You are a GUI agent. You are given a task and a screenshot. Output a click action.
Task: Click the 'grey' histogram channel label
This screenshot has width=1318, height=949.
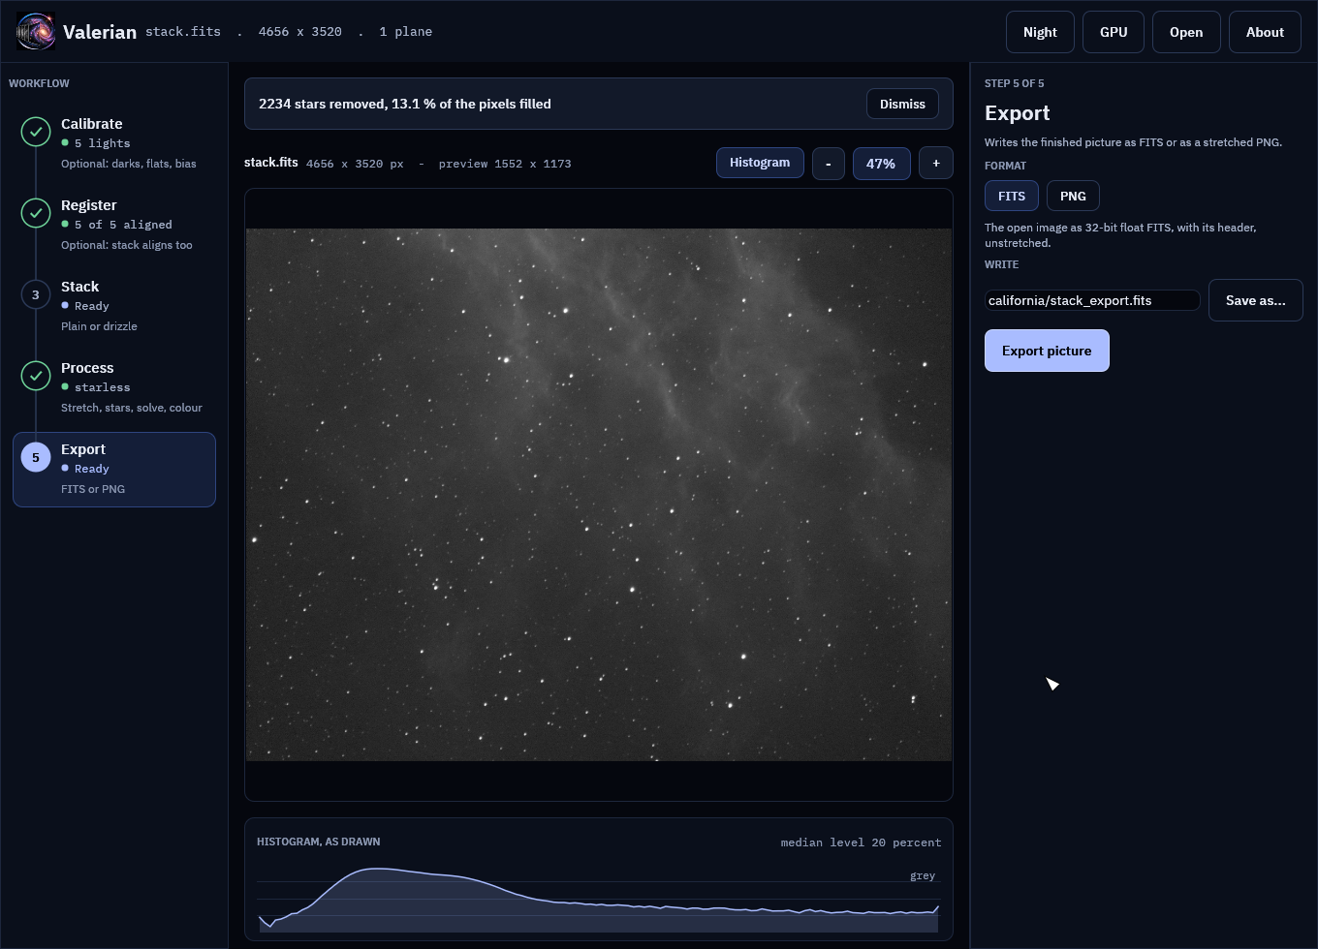click(923, 875)
